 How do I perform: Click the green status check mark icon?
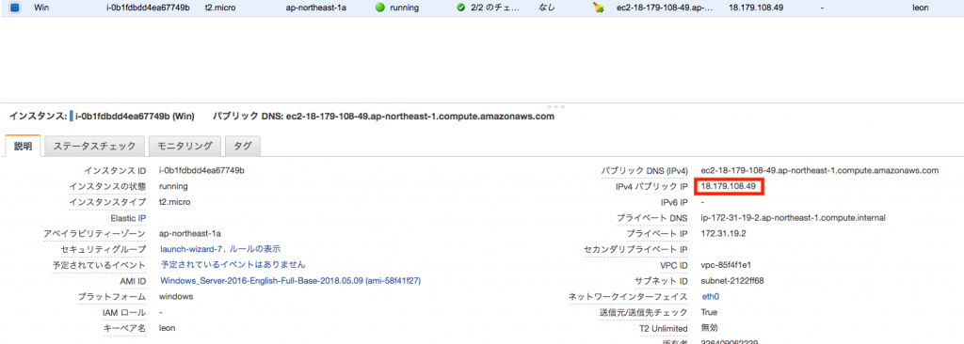click(x=461, y=8)
